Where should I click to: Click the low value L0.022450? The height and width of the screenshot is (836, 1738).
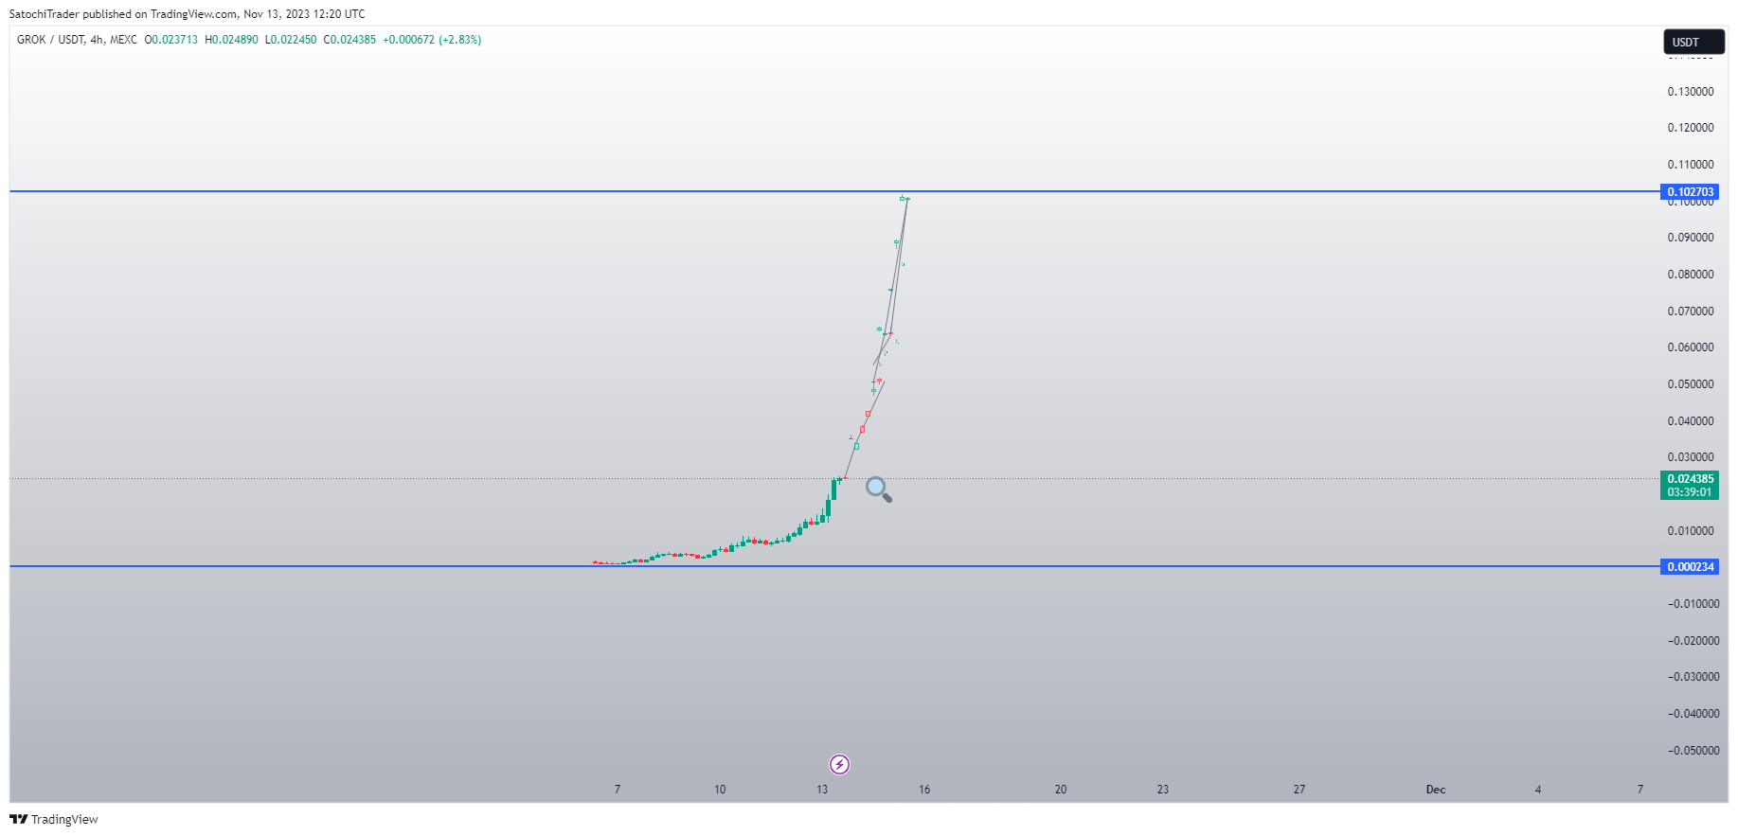[291, 40]
